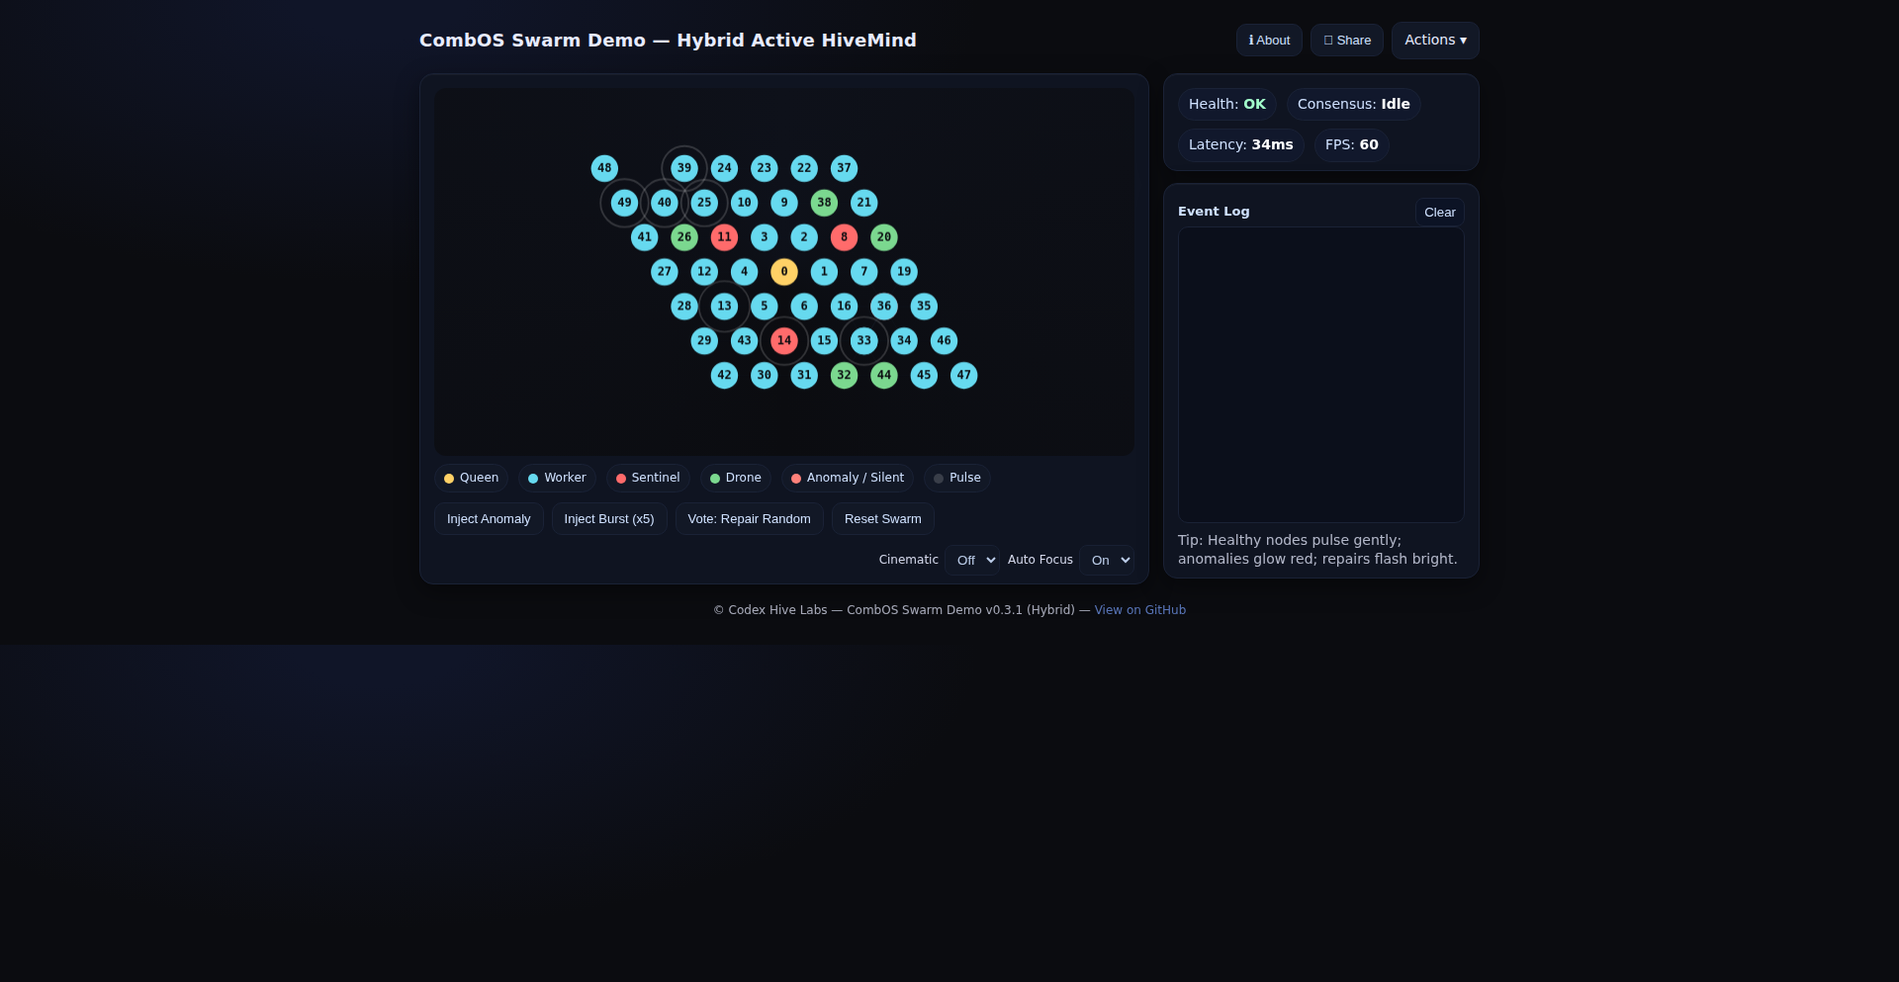Click the Drone legend chip

pos(736,479)
